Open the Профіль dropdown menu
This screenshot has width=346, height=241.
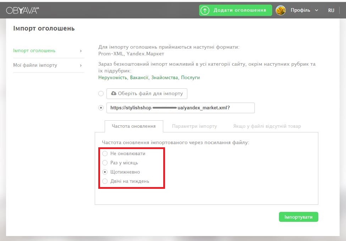click(x=304, y=10)
